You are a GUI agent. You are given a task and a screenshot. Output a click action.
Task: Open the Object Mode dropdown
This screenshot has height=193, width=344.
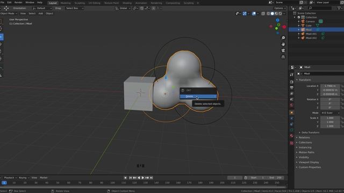[x=9, y=13]
